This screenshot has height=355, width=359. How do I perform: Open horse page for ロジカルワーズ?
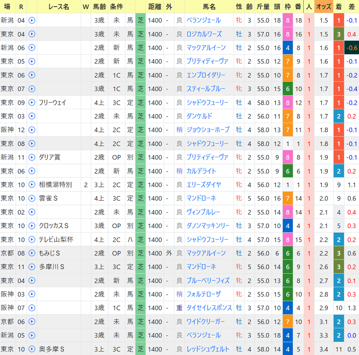click(204, 34)
